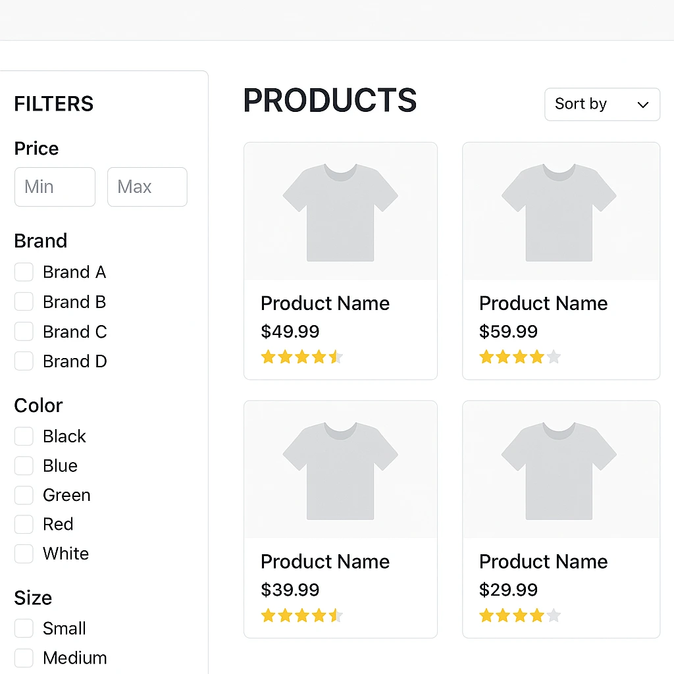Screen dimensions: 674x674
Task: Click star rating of the $39.99 product
Action: pos(302,616)
